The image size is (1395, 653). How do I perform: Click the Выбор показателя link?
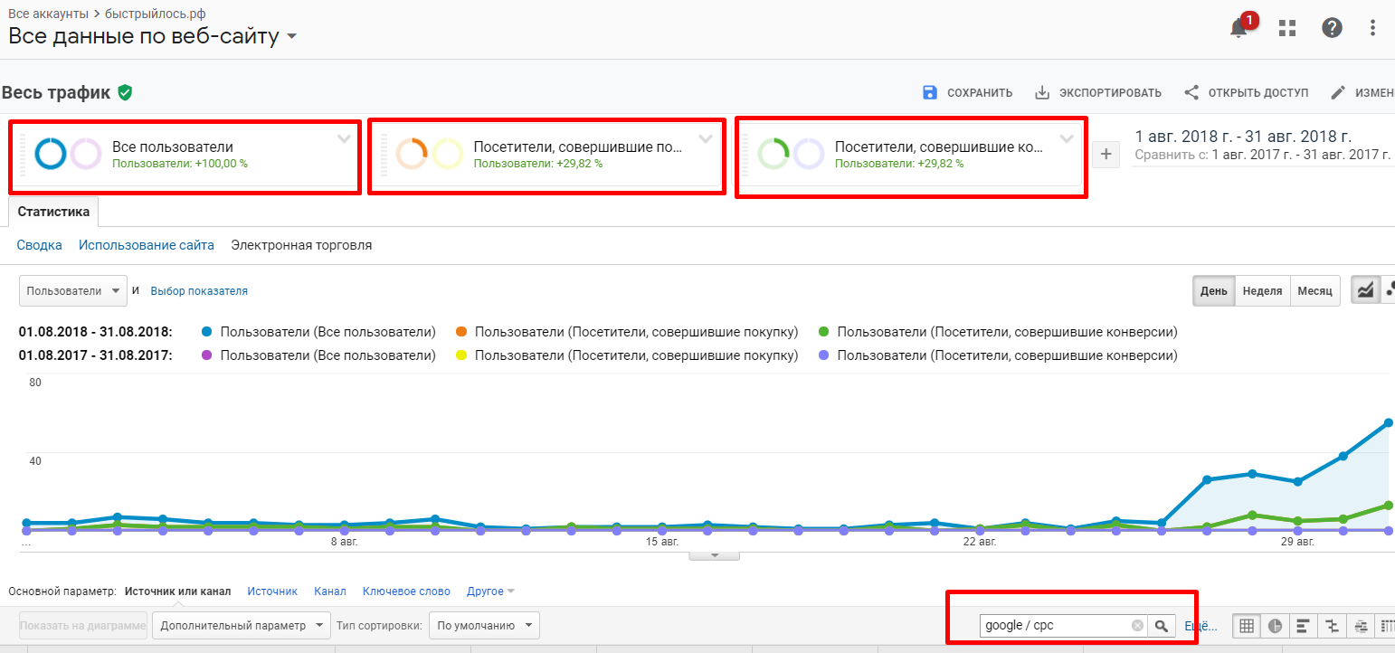pos(199,291)
